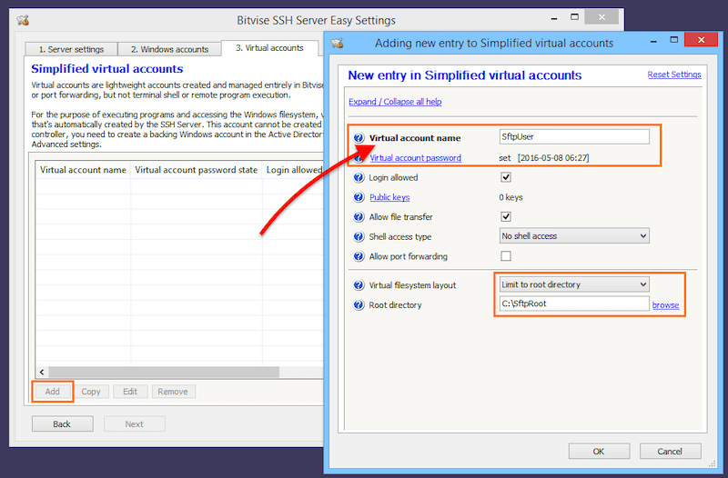Select the 3. Virtual accounts tab
Viewport: 728px width, 478px height.
point(269,48)
